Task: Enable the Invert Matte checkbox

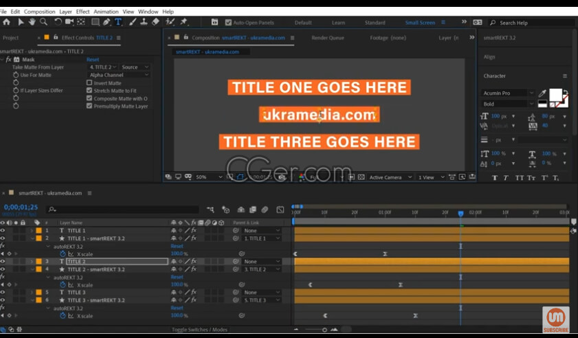Action: [89, 83]
